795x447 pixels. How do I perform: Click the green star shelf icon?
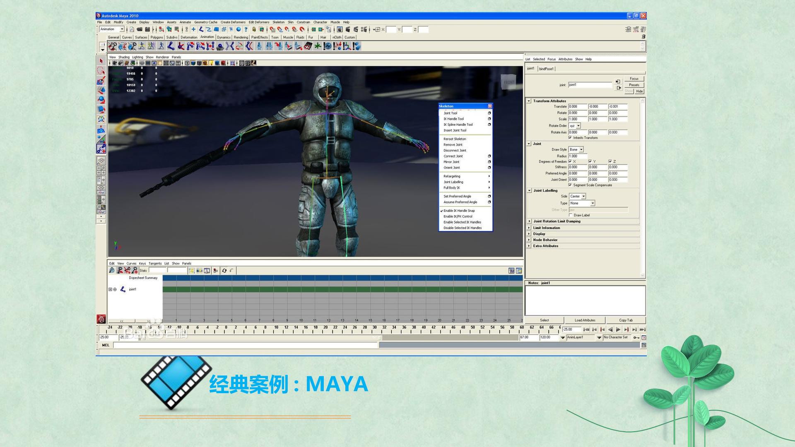pyautogui.click(x=318, y=46)
